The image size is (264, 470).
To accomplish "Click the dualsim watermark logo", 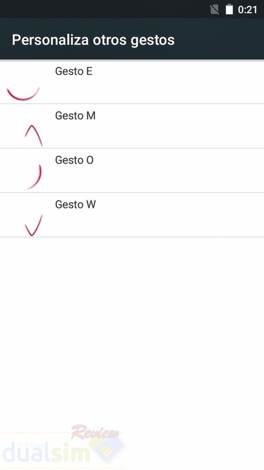I will [63, 446].
